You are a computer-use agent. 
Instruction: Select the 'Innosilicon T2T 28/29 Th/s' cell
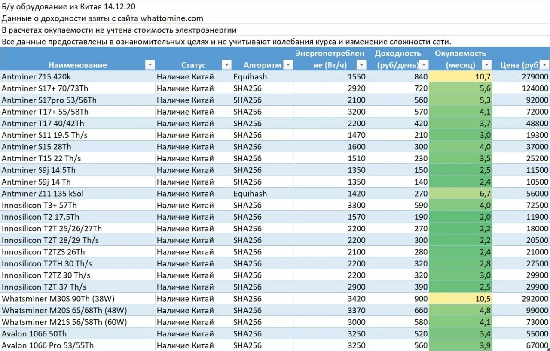click(77, 240)
